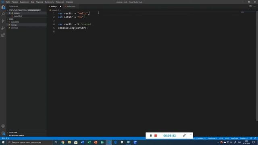Expand the Временная шкала timeline section

(16, 135)
